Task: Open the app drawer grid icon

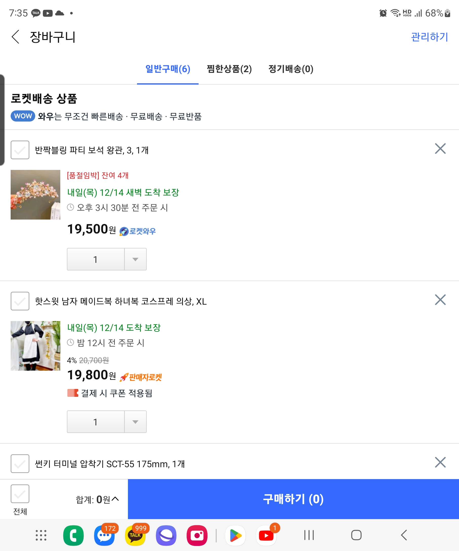Action: tap(41, 535)
